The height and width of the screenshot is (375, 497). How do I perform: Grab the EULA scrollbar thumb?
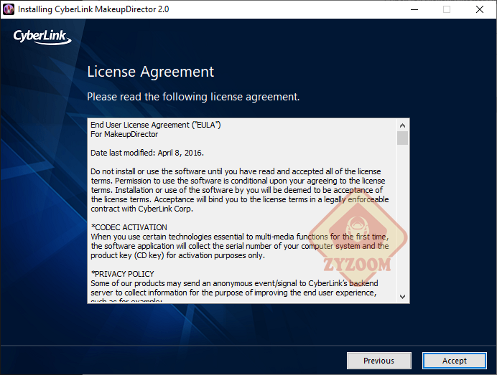coord(402,138)
